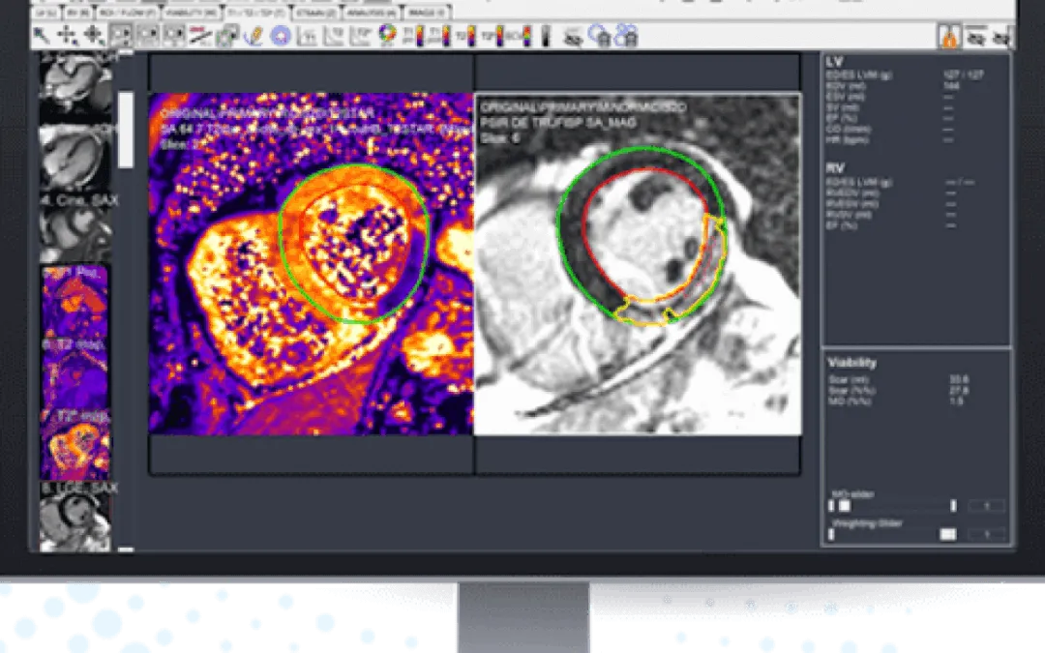Select the pencil contour drawing tool
The image size is (1045, 653).
254,36
